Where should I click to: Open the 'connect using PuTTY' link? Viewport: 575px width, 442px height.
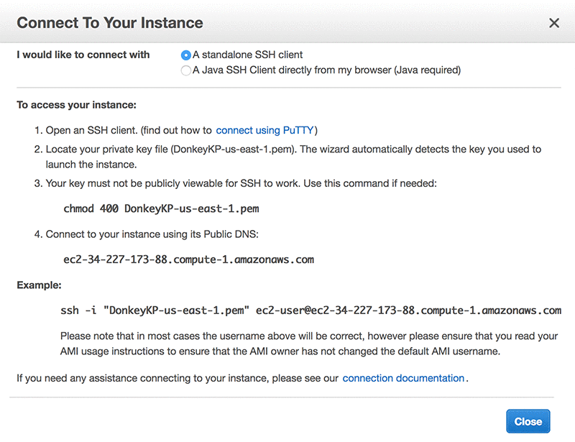click(266, 131)
